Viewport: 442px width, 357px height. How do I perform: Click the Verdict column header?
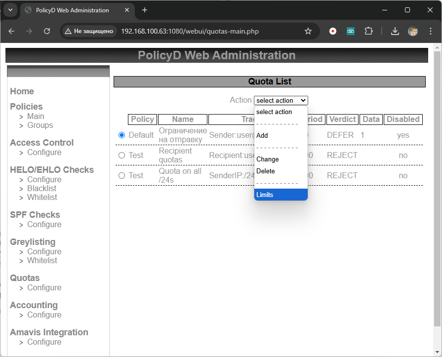[343, 119]
